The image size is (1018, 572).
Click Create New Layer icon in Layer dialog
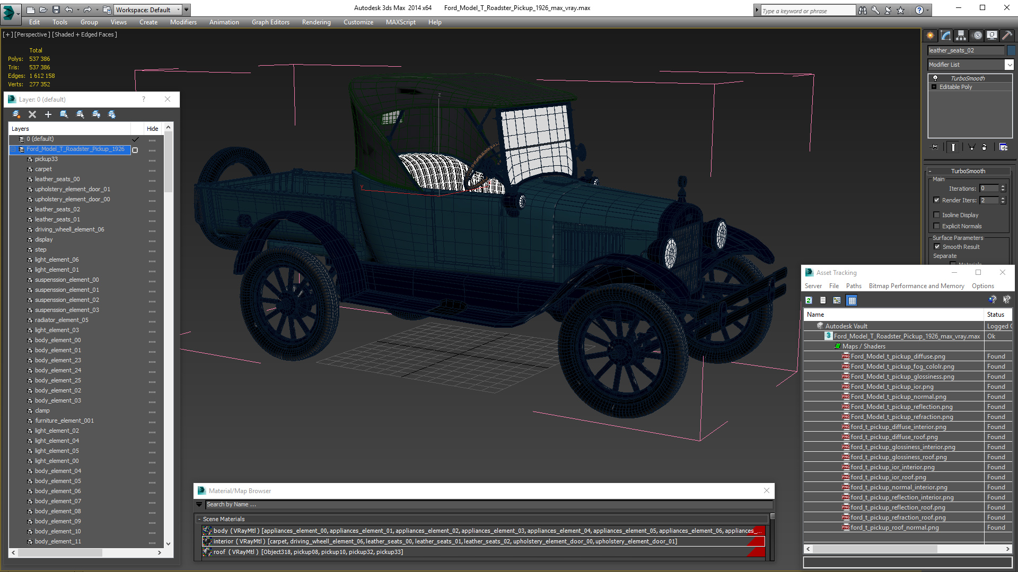16,114
